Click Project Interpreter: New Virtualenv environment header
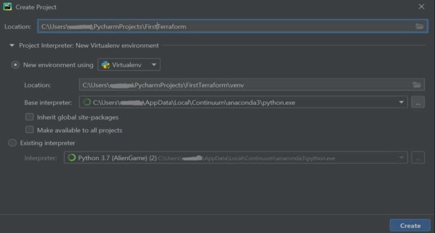435x233 pixels. tap(89, 46)
